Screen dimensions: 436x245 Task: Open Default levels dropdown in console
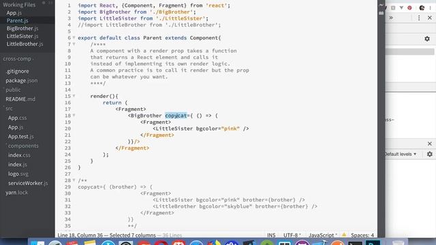401,154
